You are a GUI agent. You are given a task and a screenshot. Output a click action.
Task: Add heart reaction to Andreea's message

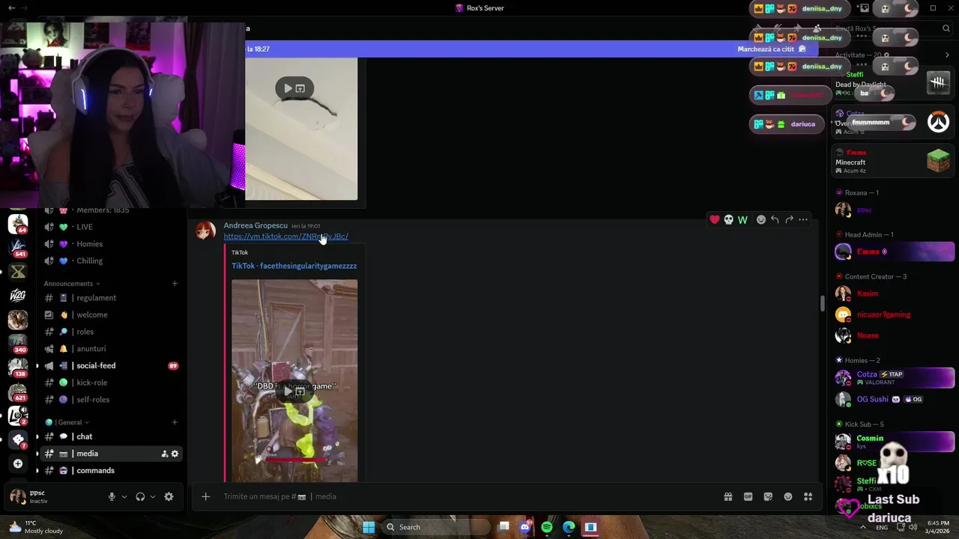[714, 219]
